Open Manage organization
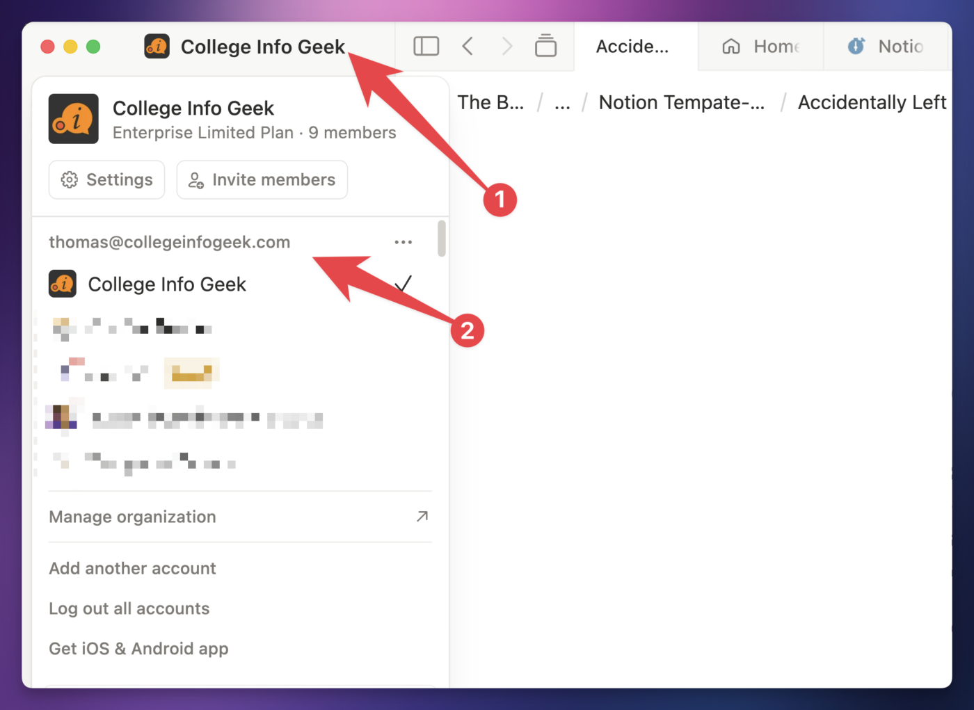This screenshot has width=974, height=710. [132, 517]
